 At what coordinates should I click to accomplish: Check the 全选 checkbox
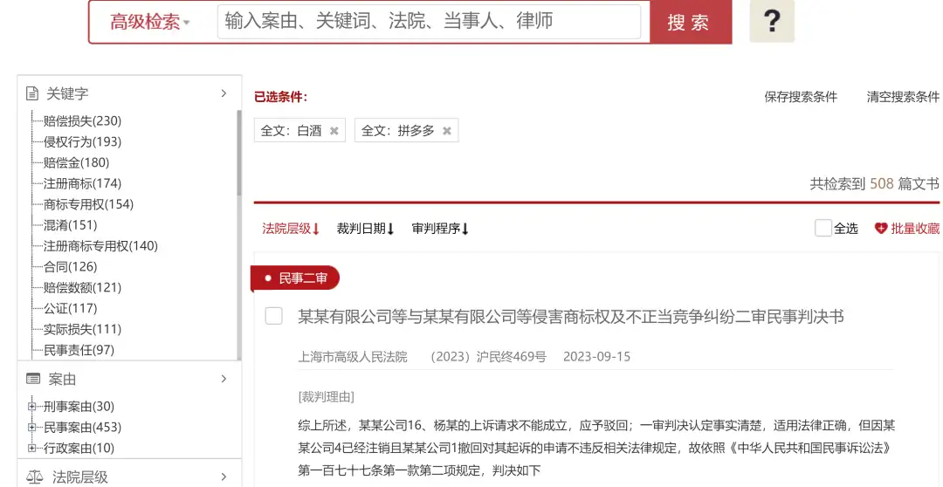click(x=823, y=228)
